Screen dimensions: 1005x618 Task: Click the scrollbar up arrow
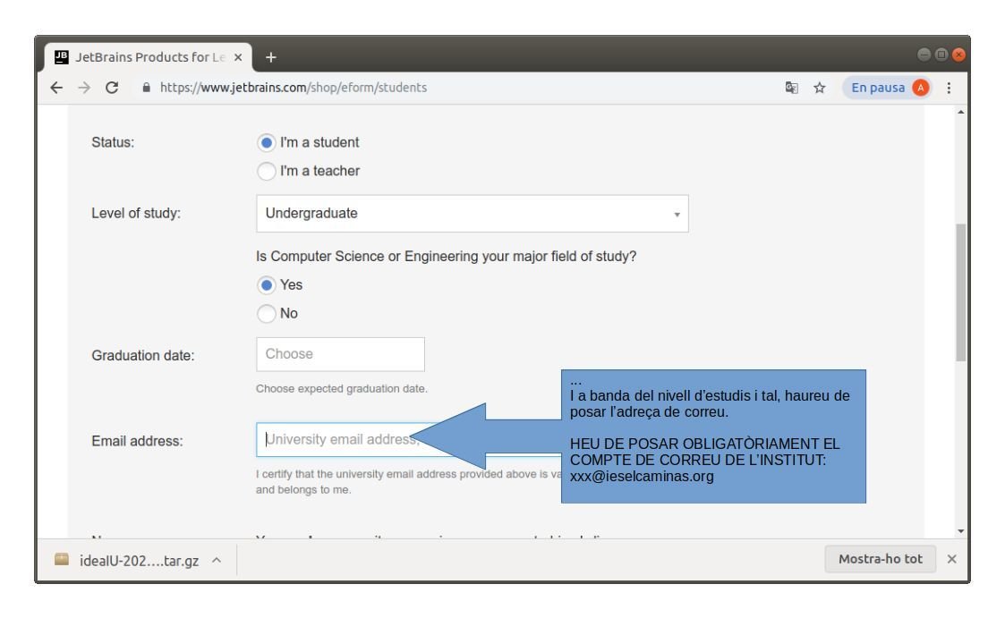tap(960, 112)
